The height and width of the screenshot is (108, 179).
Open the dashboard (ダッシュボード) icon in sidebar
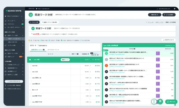5,21
